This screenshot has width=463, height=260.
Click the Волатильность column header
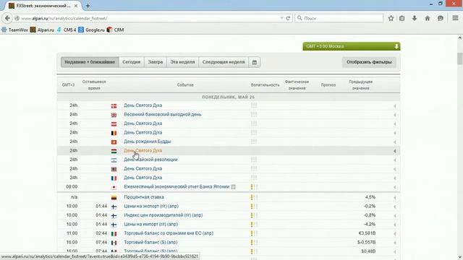[x=265, y=85]
